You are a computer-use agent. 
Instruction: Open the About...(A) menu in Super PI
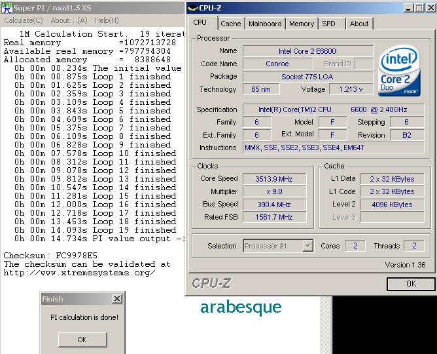(x=69, y=20)
